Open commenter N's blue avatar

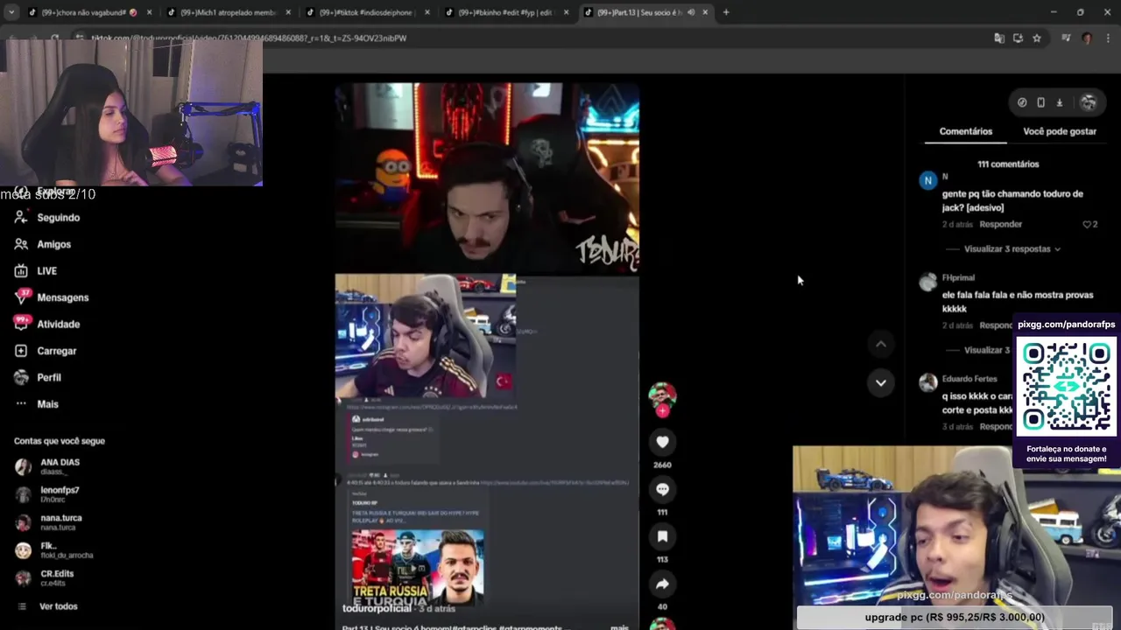(927, 180)
